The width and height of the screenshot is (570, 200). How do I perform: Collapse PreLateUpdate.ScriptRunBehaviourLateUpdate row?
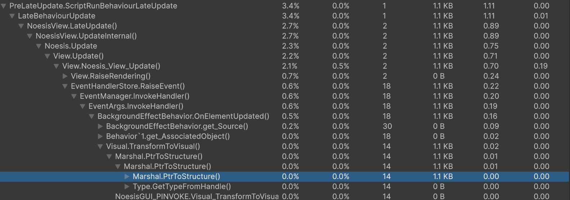tap(3, 6)
